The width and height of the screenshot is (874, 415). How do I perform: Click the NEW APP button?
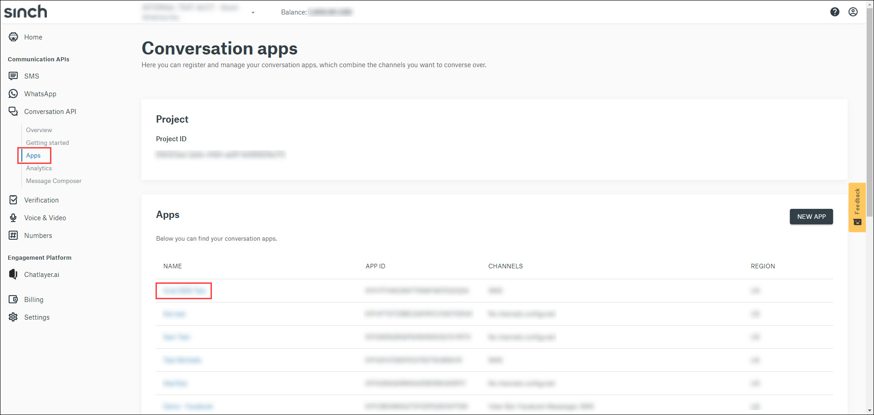coord(811,217)
